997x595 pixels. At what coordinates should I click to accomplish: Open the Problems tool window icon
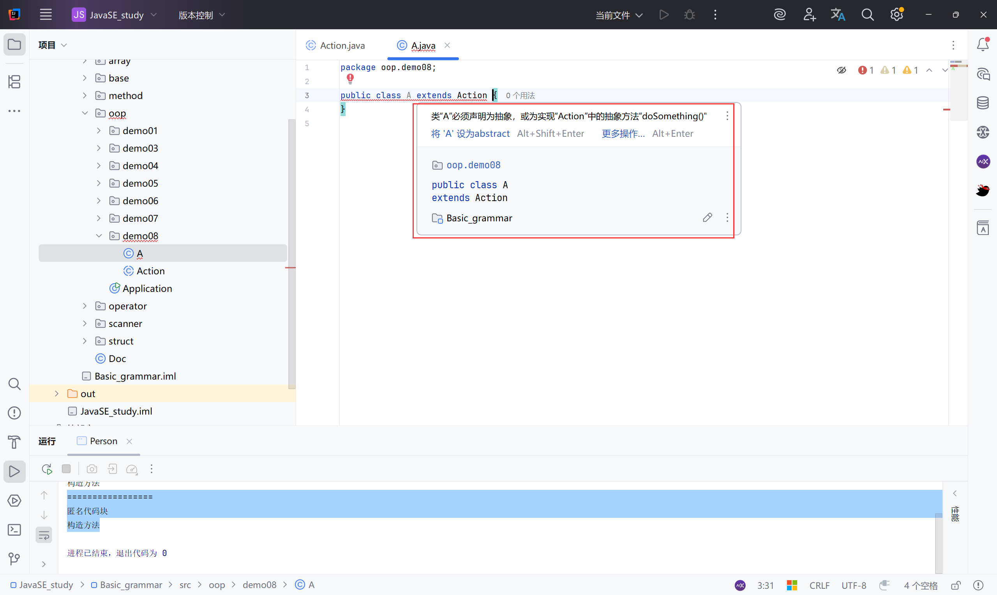[14, 413]
